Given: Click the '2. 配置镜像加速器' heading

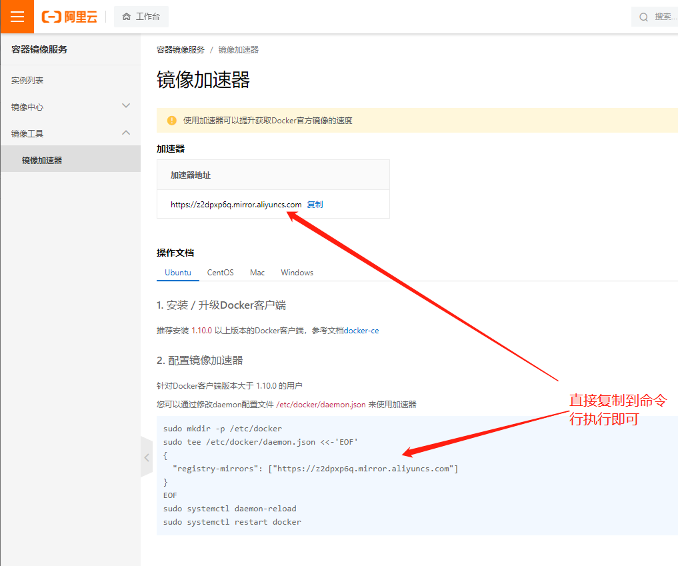Looking at the screenshot, I should tap(200, 360).
